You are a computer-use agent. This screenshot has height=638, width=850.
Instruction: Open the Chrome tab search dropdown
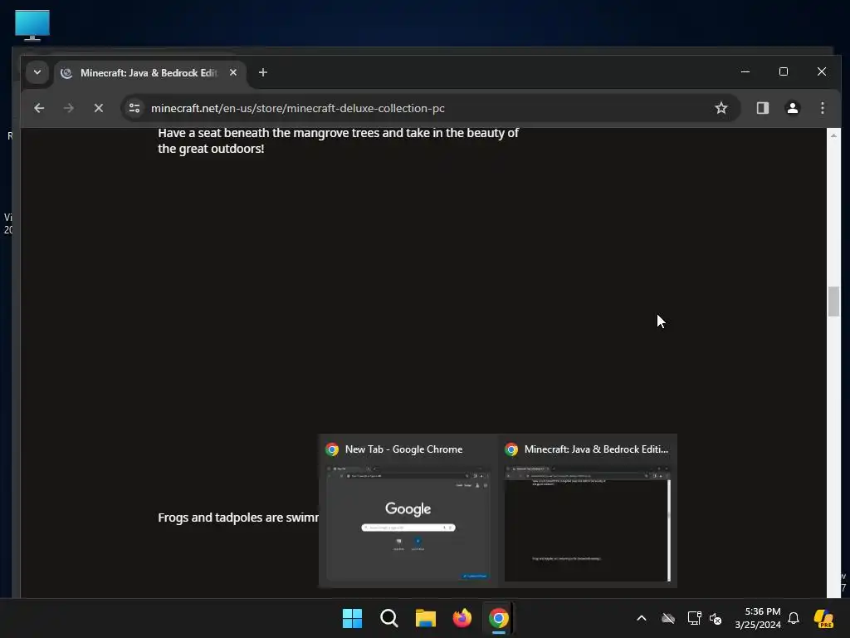(37, 72)
